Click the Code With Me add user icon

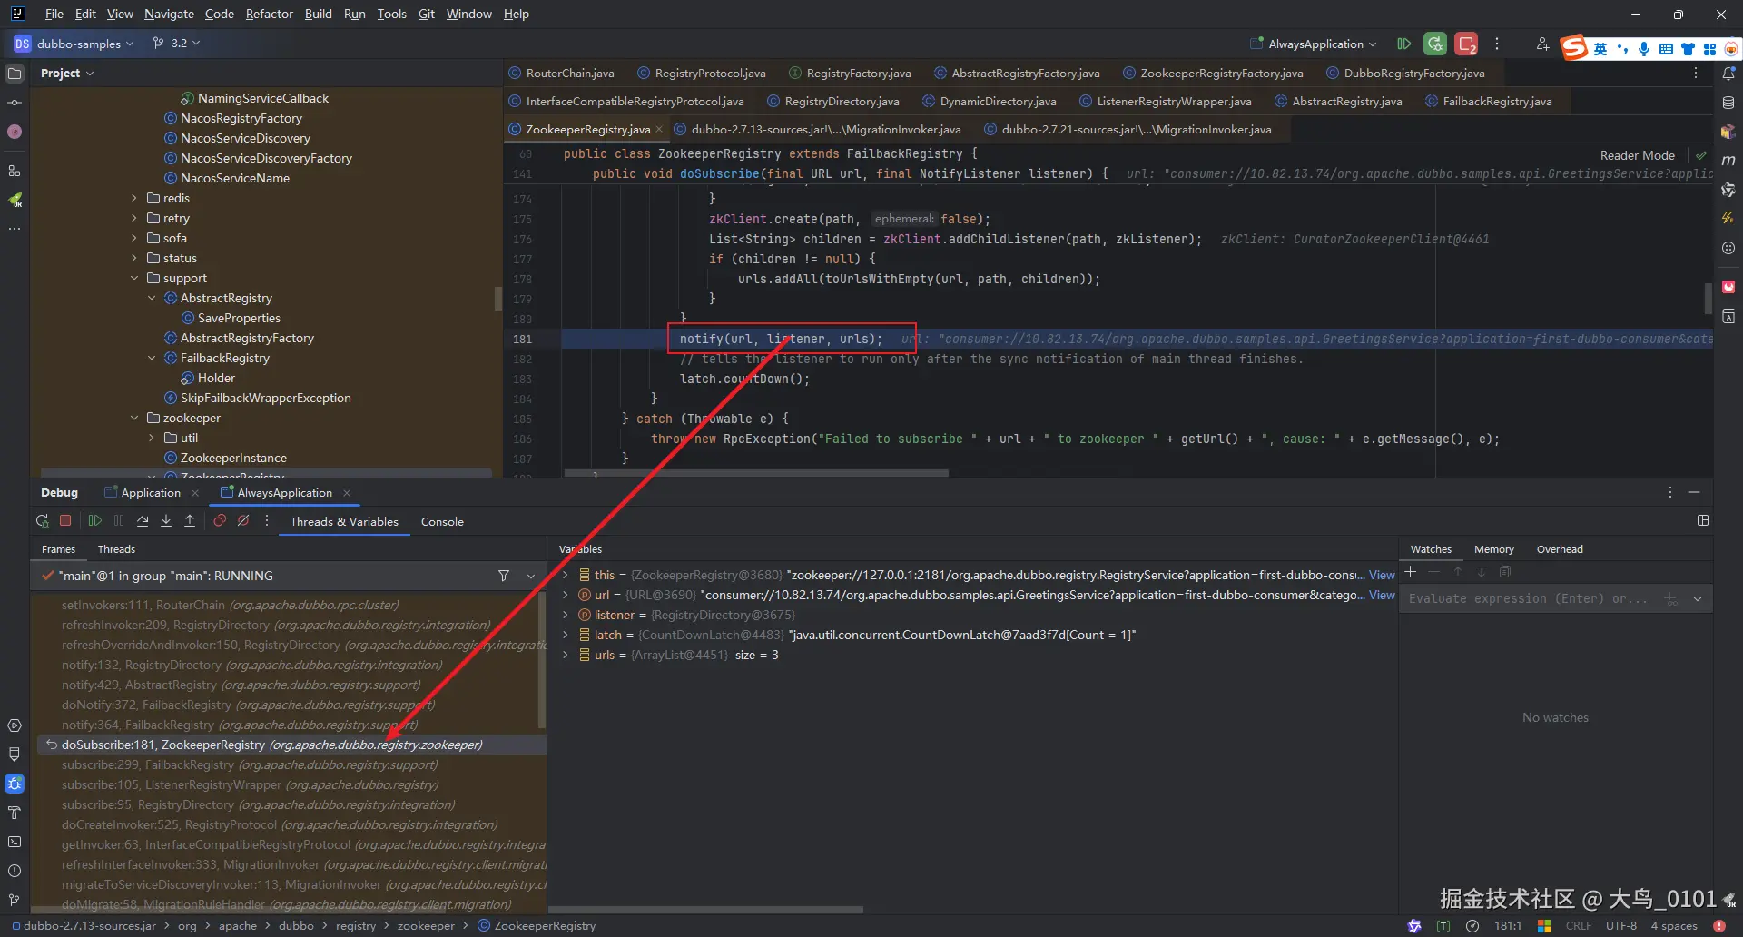[x=1542, y=44]
